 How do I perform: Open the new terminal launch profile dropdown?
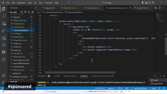click(157, 76)
